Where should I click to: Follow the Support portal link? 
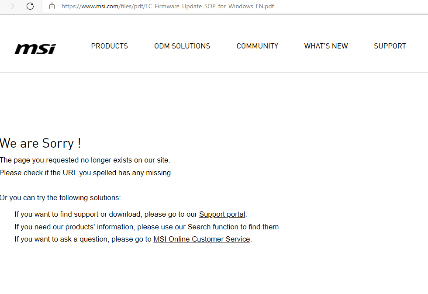point(222,214)
